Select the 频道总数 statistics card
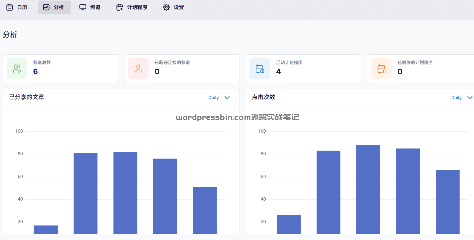 point(60,69)
